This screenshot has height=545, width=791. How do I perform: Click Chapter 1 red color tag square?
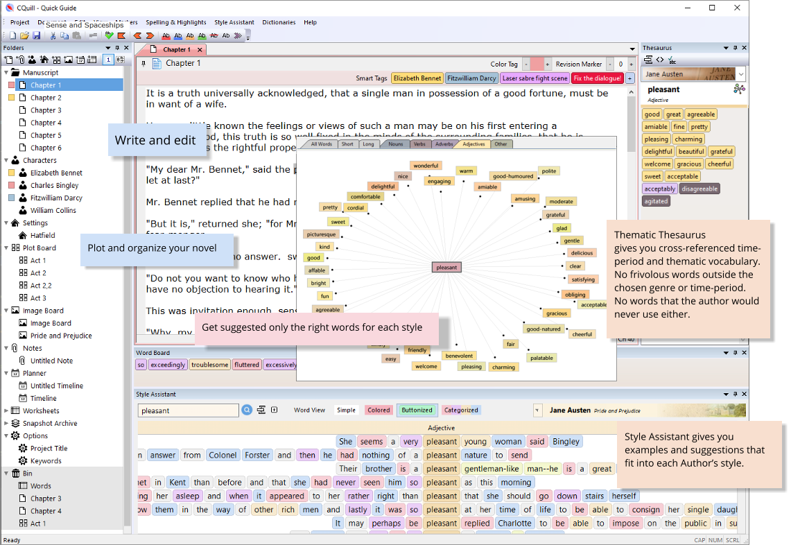point(12,85)
